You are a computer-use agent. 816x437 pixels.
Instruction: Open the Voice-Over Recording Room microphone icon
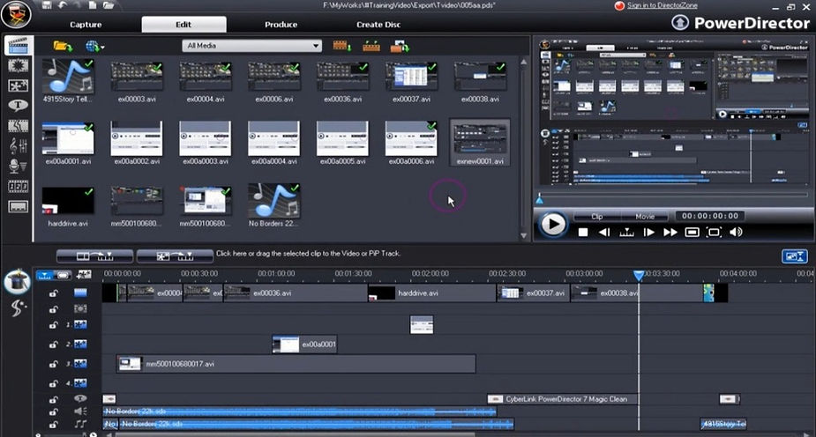pyautogui.click(x=19, y=167)
